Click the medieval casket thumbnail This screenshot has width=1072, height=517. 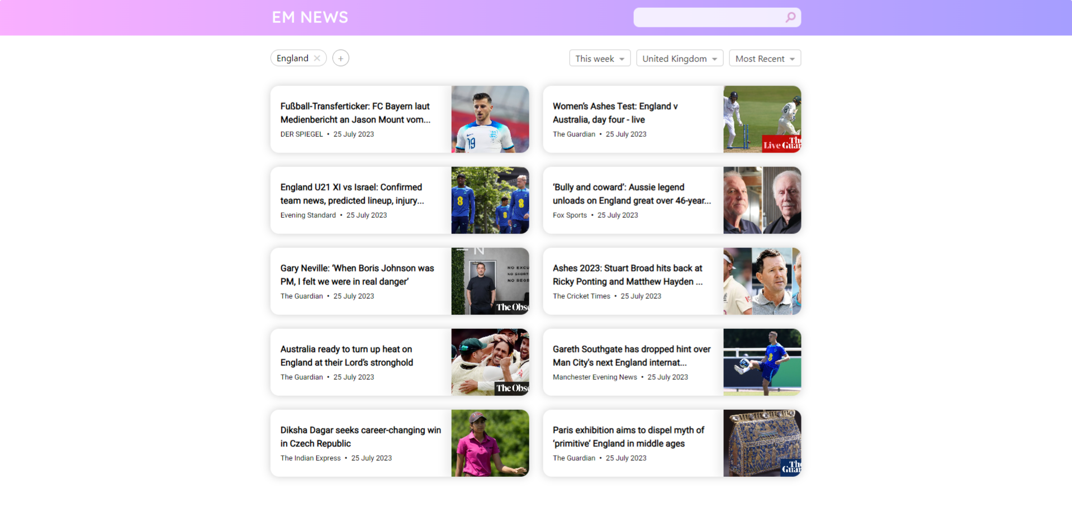(762, 443)
